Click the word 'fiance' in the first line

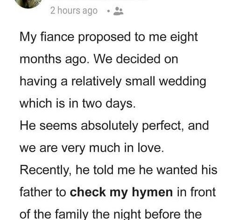(x=57, y=37)
